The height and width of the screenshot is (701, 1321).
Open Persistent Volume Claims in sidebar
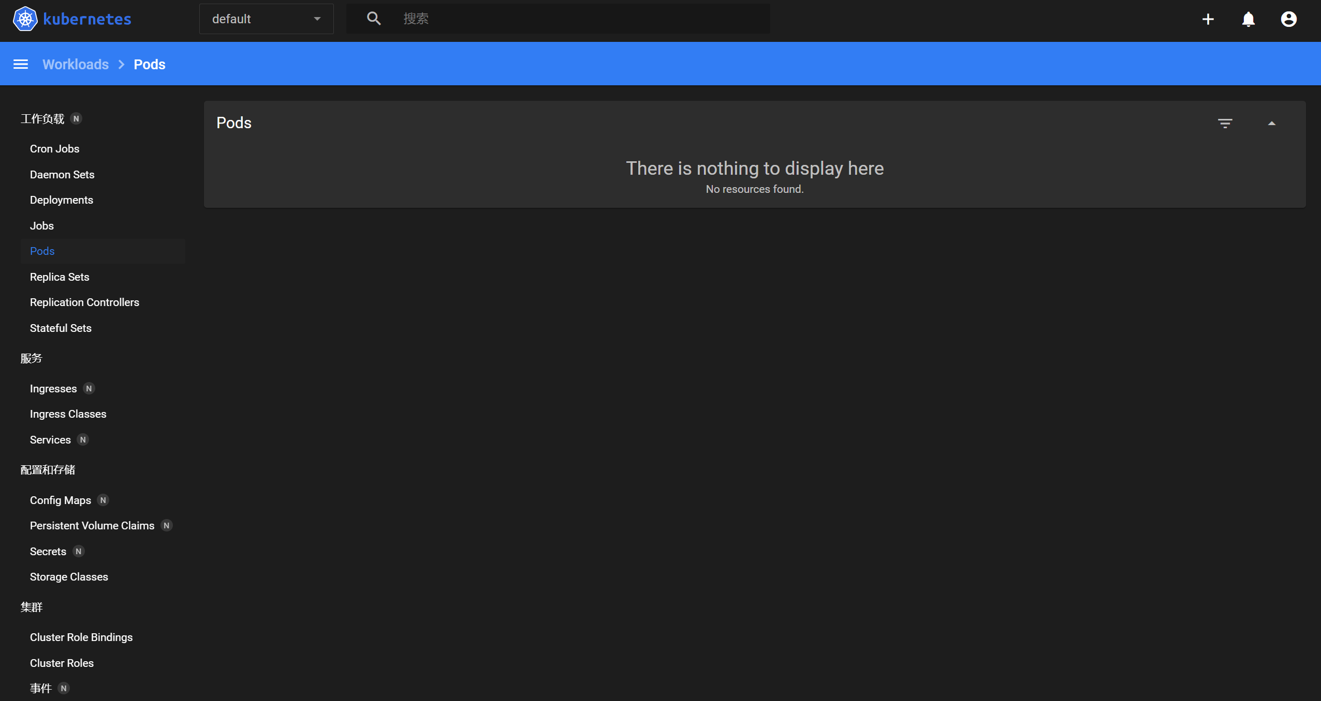pyautogui.click(x=92, y=526)
